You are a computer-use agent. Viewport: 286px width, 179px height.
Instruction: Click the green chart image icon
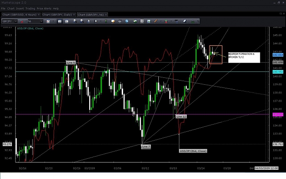[135, 21]
